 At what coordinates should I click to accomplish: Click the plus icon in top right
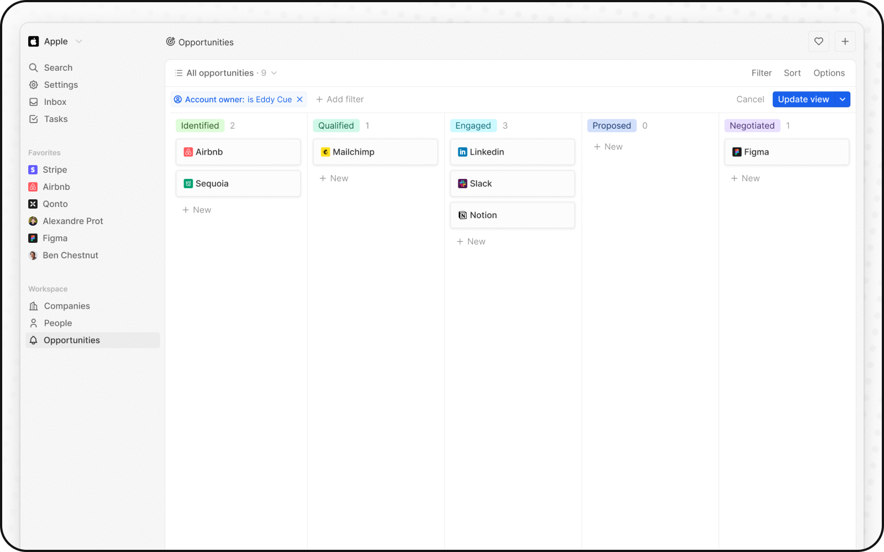[x=845, y=41]
